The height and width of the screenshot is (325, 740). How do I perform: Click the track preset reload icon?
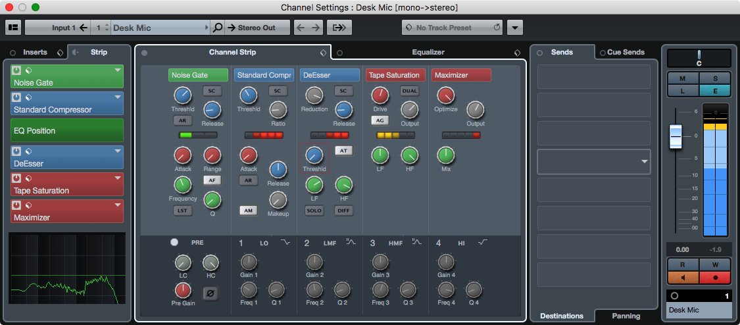pos(497,28)
